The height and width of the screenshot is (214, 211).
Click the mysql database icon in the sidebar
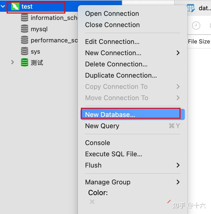pos(25,29)
